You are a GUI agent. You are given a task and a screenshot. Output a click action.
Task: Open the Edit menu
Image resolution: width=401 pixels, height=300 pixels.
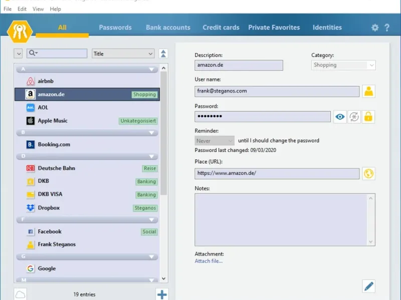[x=22, y=9]
